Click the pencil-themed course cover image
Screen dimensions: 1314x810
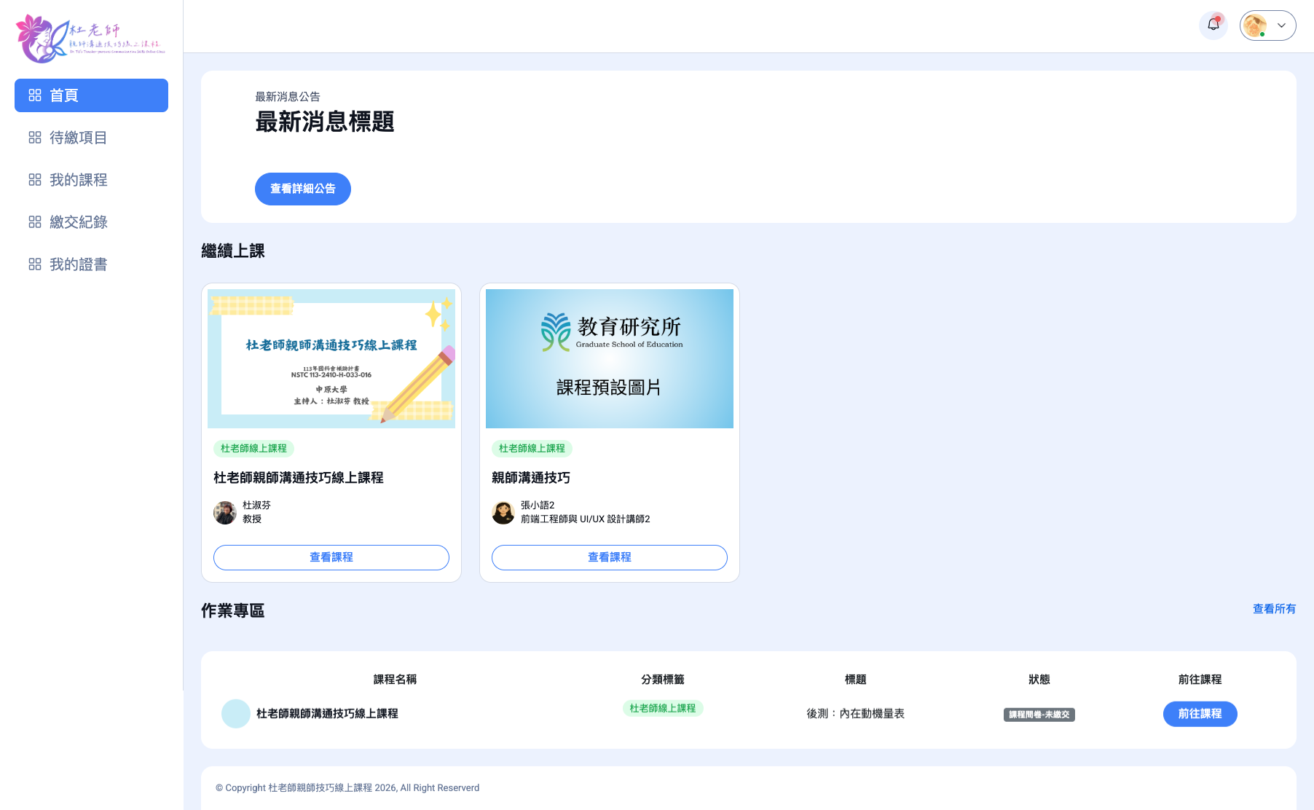(331, 358)
